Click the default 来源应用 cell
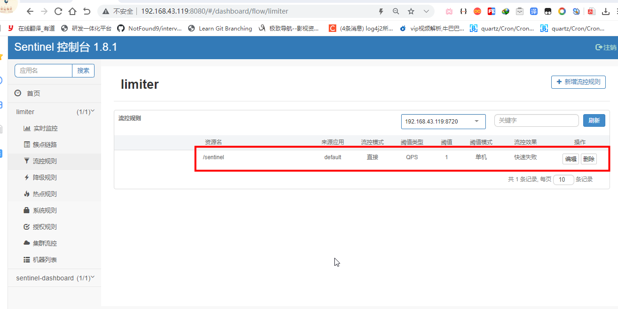 333,157
